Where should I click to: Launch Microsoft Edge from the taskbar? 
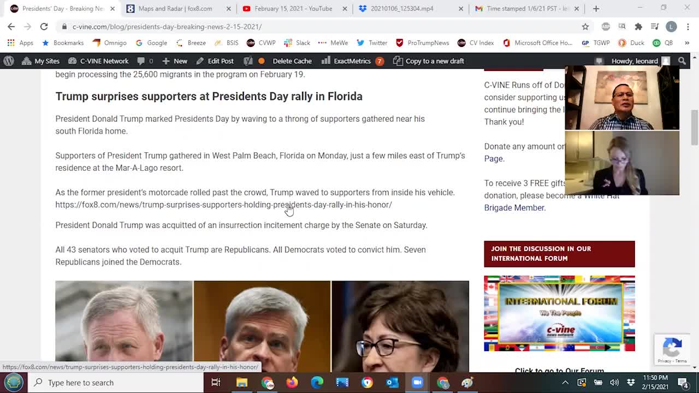click(x=317, y=382)
